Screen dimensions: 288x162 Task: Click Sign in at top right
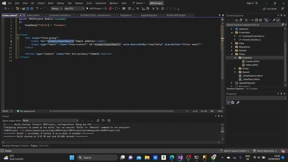[x=250, y=3]
